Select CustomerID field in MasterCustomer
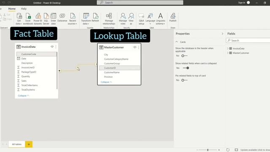The image size is (270, 152). [x=119, y=68]
